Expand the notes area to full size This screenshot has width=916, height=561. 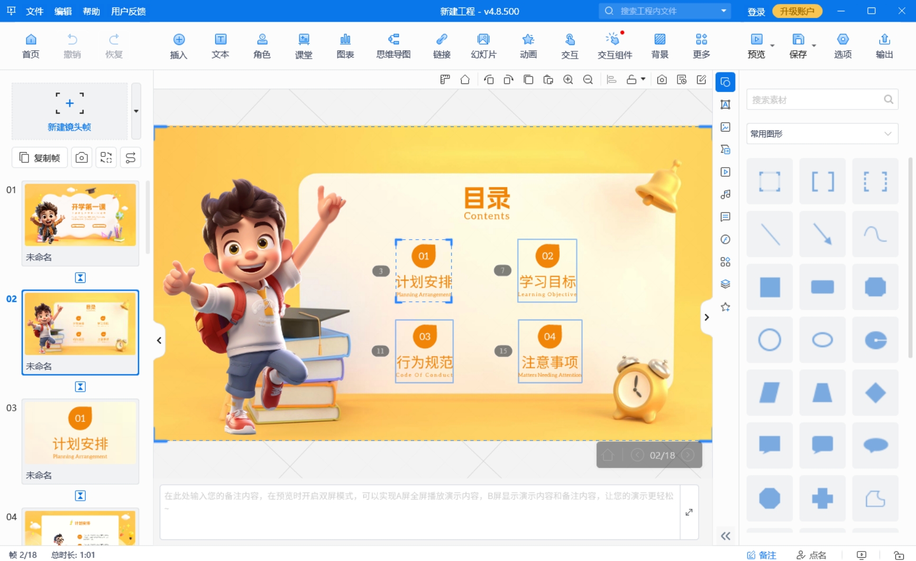click(689, 512)
